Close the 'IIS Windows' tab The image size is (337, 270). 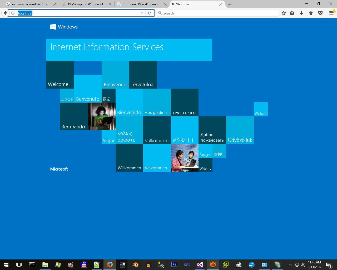point(221,4)
